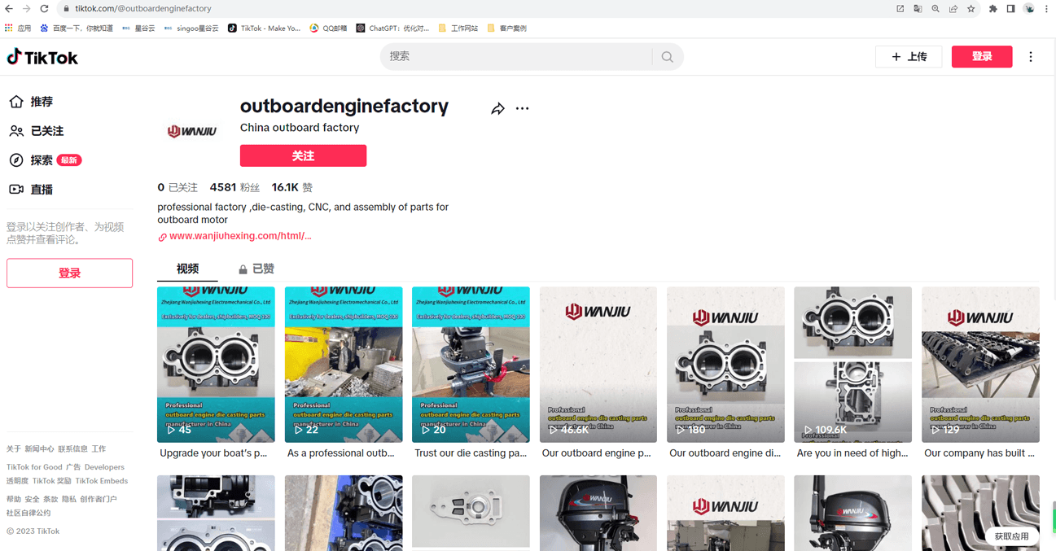Click the red 关注 follow button
The image size is (1056, 551).
(303, 155)
